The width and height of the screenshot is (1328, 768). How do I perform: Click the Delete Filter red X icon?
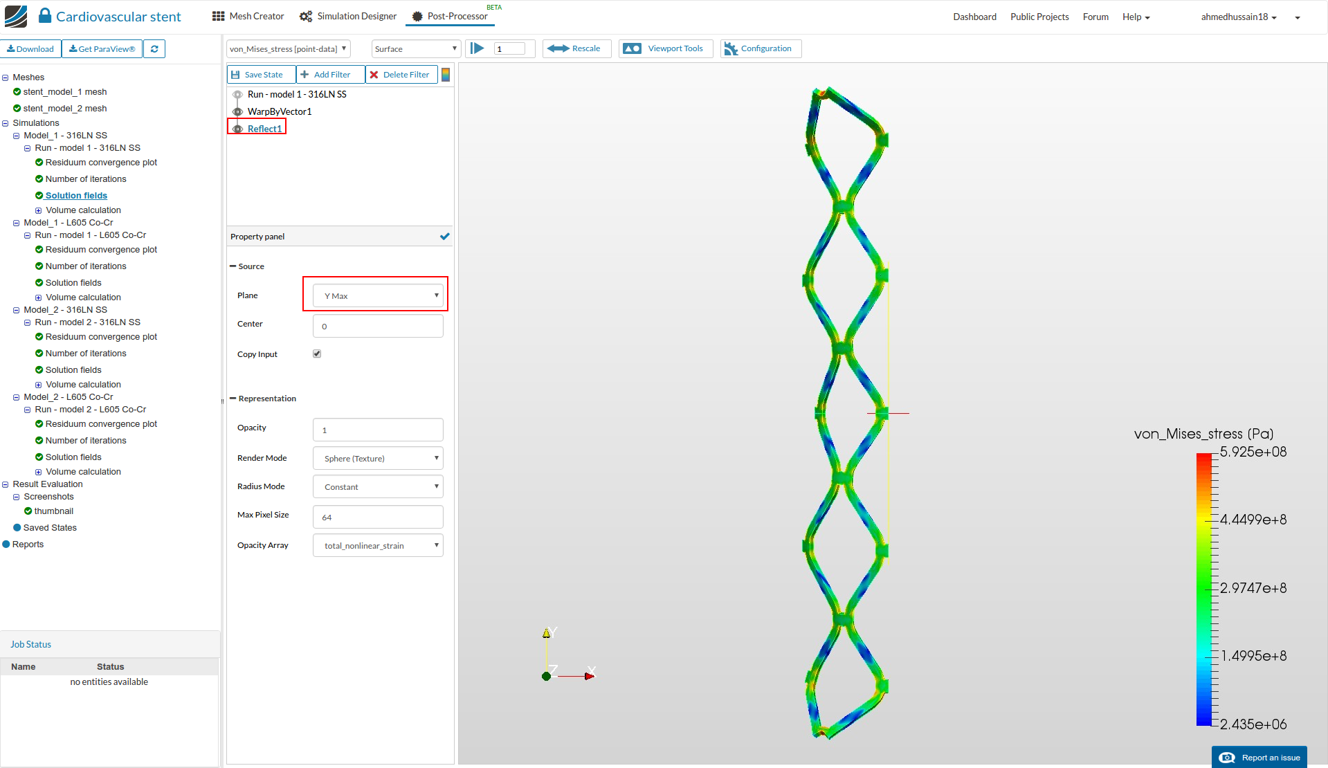coord(374,75)
